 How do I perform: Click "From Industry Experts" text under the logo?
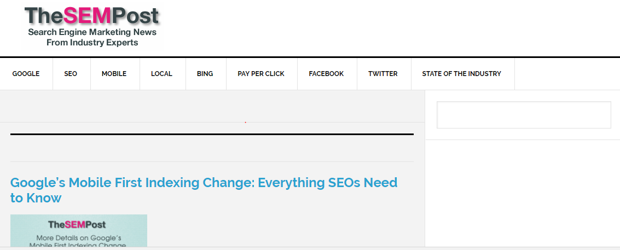[92, 42]
